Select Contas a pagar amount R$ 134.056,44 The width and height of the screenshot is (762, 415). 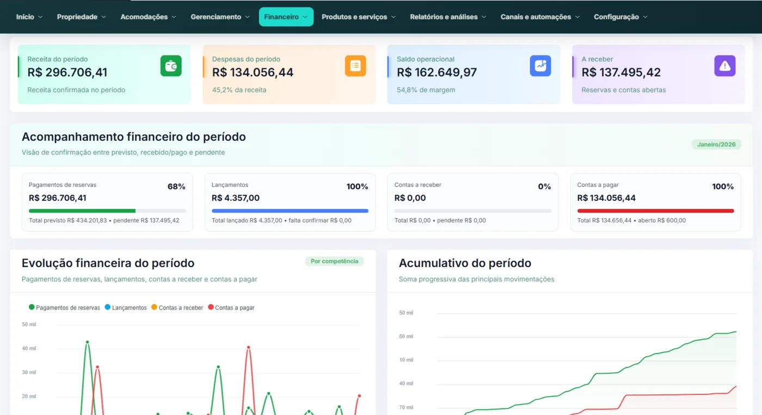pos(606,198)
